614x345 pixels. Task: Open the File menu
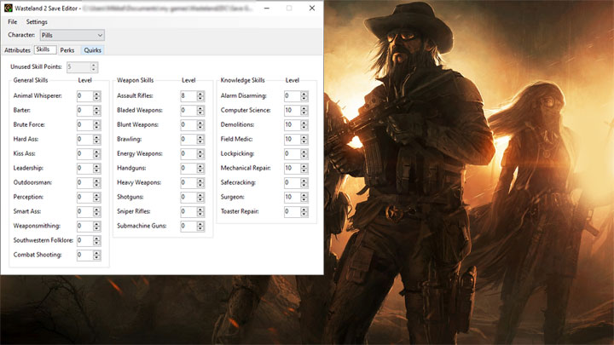tap(13, 22)
